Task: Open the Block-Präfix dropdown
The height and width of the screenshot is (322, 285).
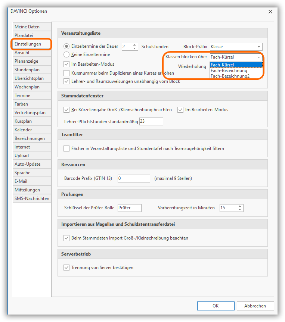Action: (x=259, y=47)
